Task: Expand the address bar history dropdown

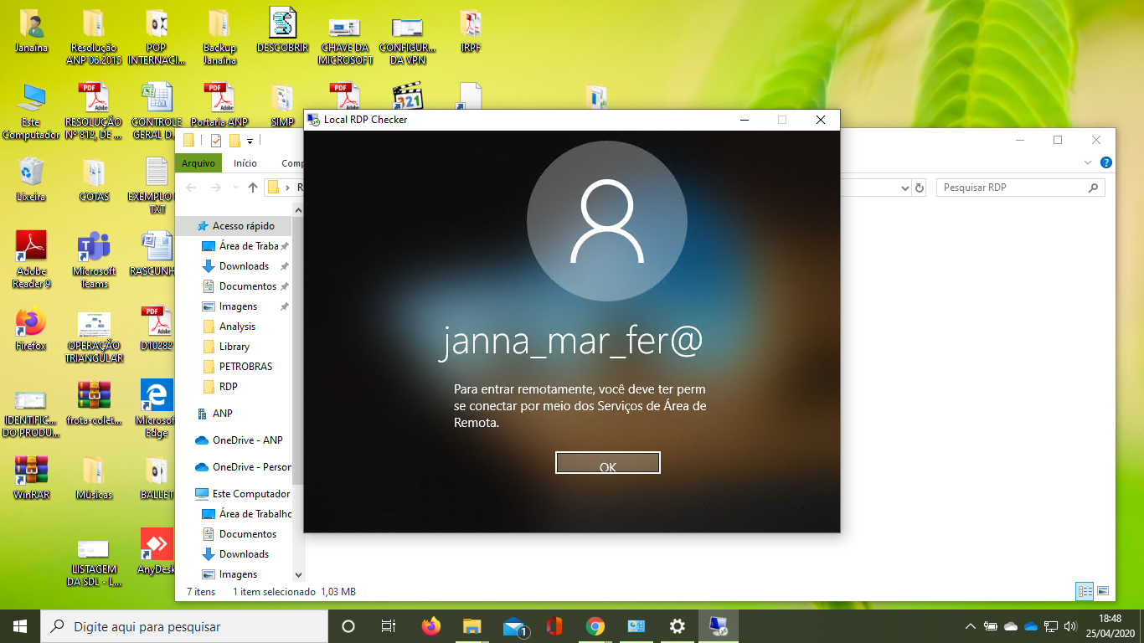Action: [x=904, y=188]
